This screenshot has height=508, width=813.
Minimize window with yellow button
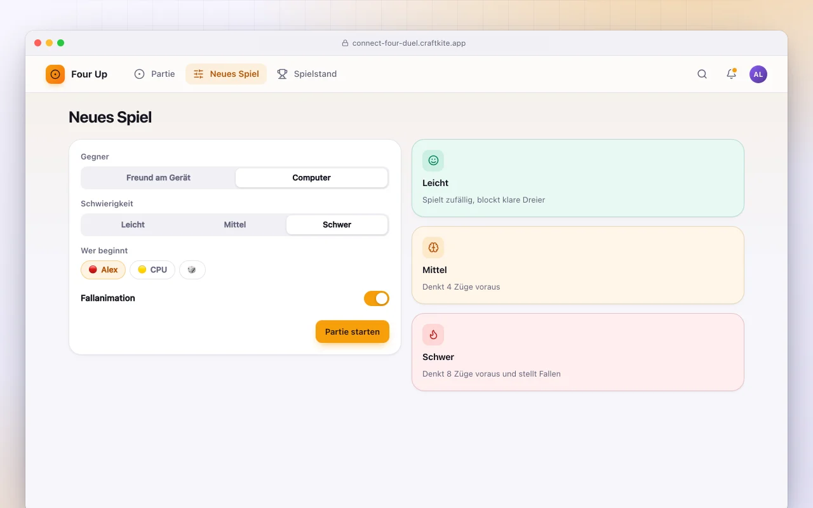pos(50,43)
